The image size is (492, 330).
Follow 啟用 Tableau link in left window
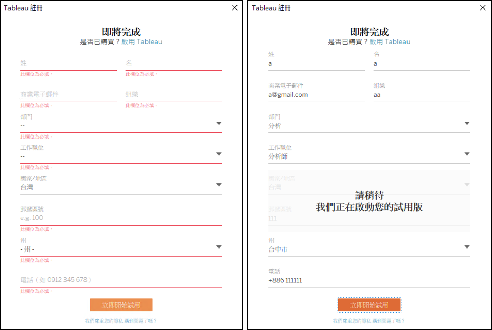[x=142, y=42]
